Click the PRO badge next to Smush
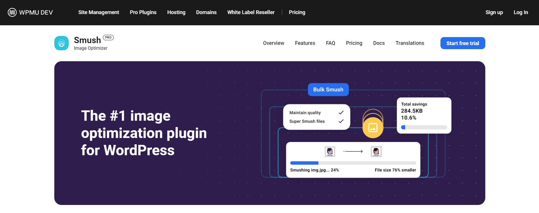This screenshot has height=213, width=539. tap(108, 37)
